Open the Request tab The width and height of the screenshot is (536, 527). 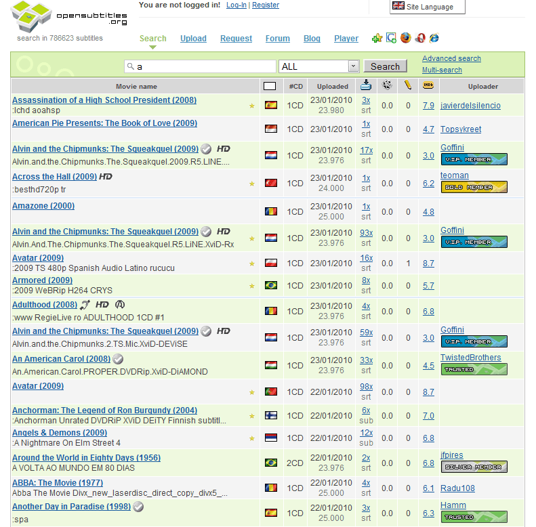tap(236, 39)
